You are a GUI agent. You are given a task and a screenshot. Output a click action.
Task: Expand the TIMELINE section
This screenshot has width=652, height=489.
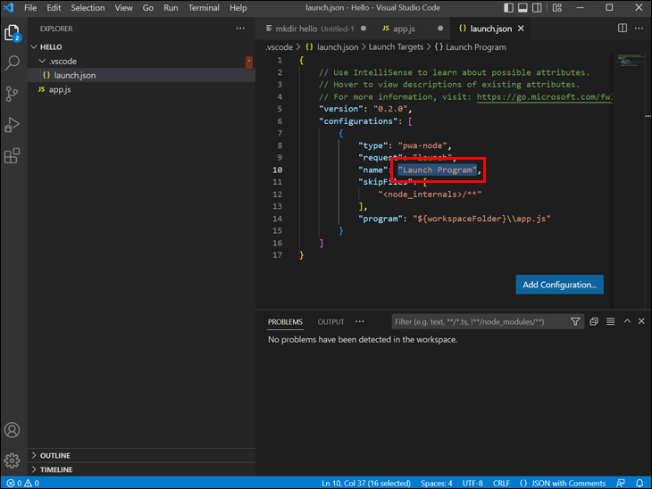coord(55,469)
